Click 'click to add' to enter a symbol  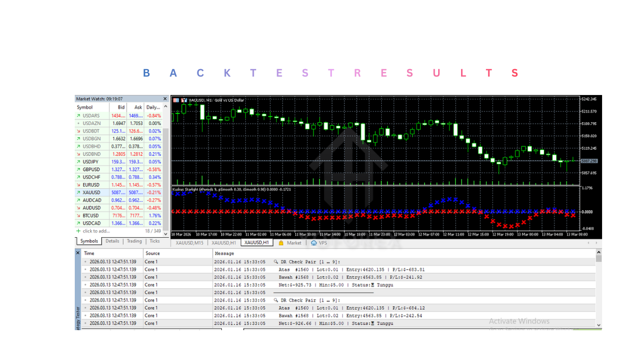96,231
